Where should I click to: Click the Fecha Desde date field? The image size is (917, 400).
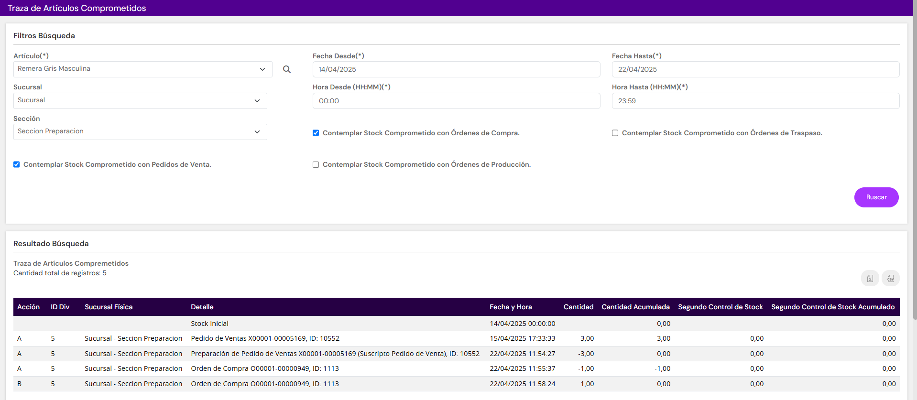click(456, 69)
